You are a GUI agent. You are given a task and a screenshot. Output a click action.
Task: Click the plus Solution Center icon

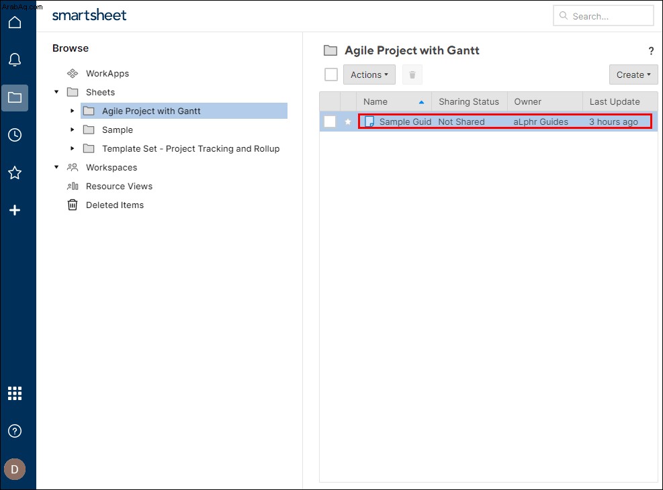(15, 210)
